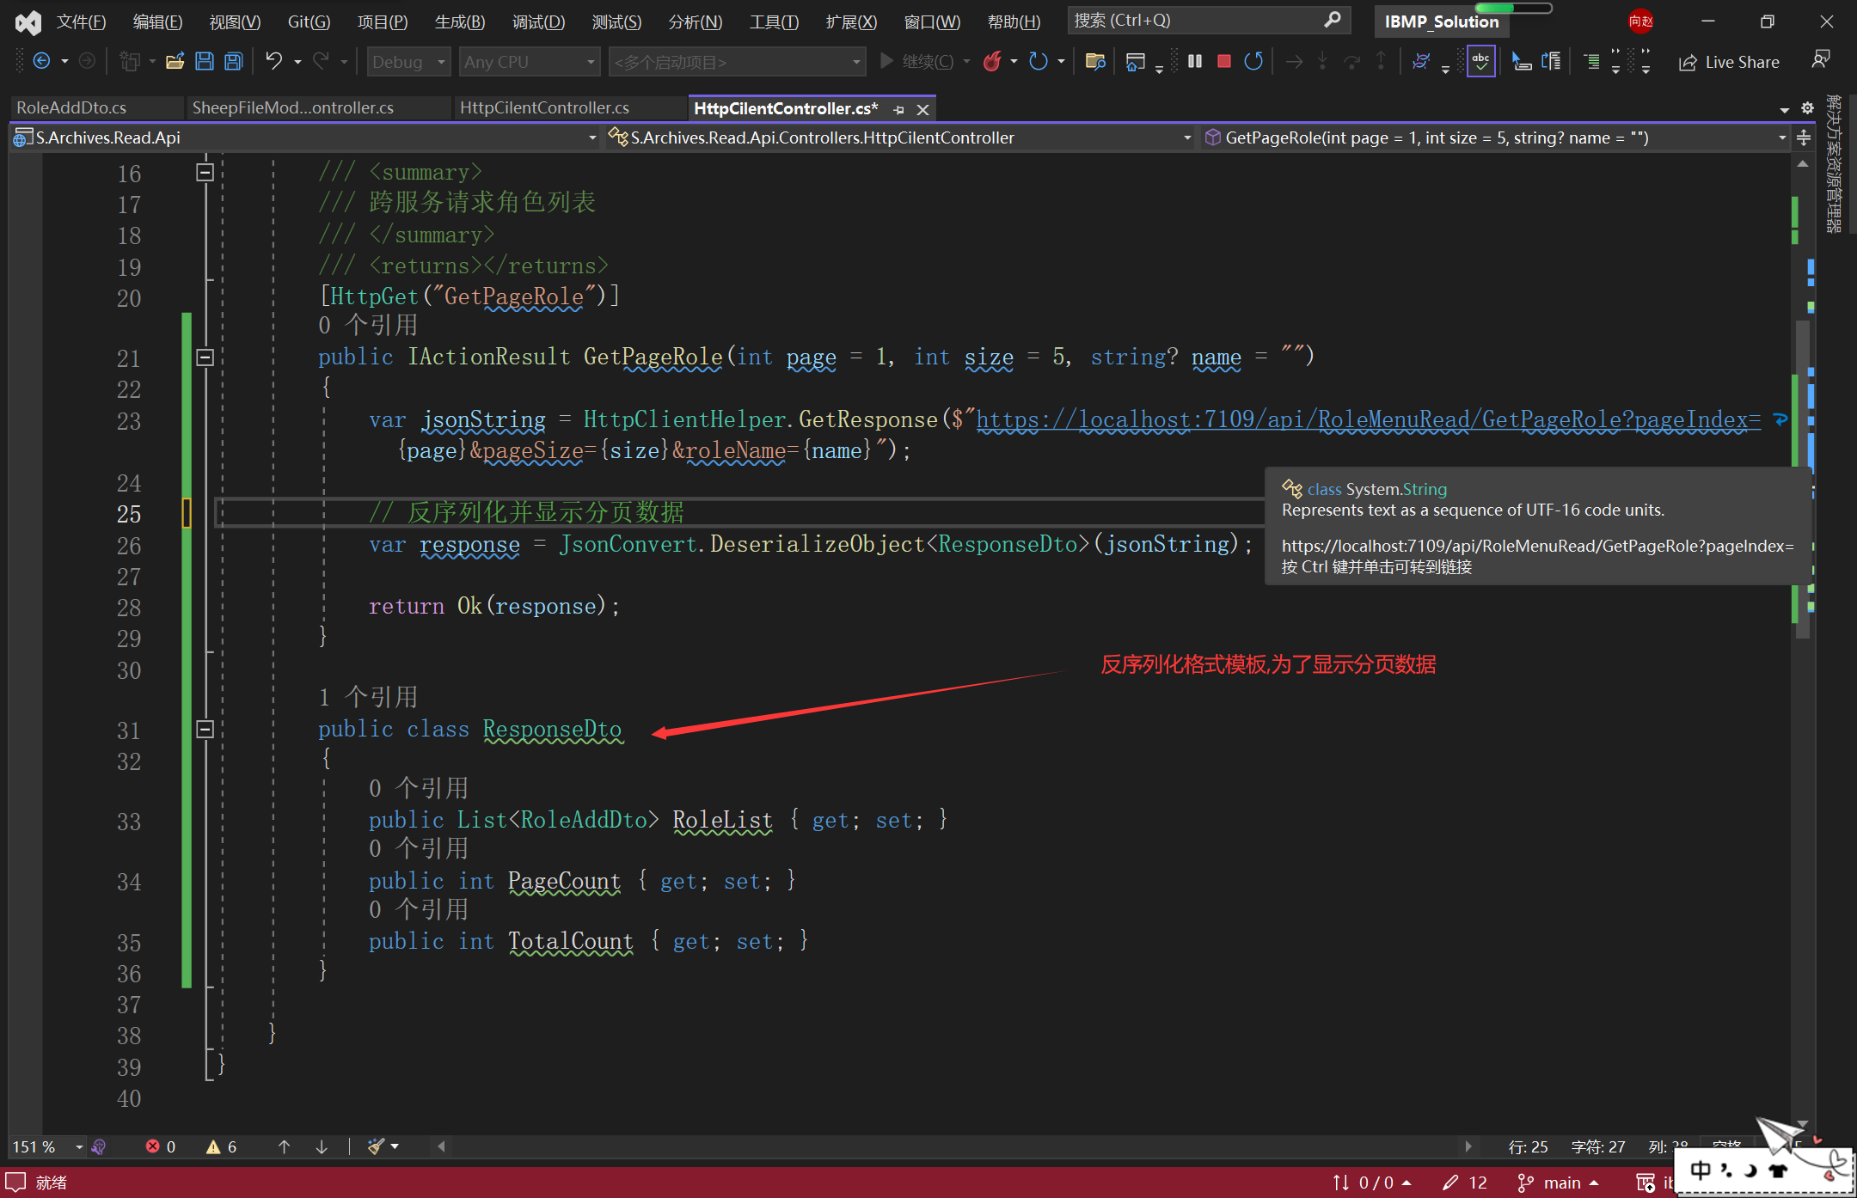Click the IntelliCode suggestions icon

coord(1421,61)
